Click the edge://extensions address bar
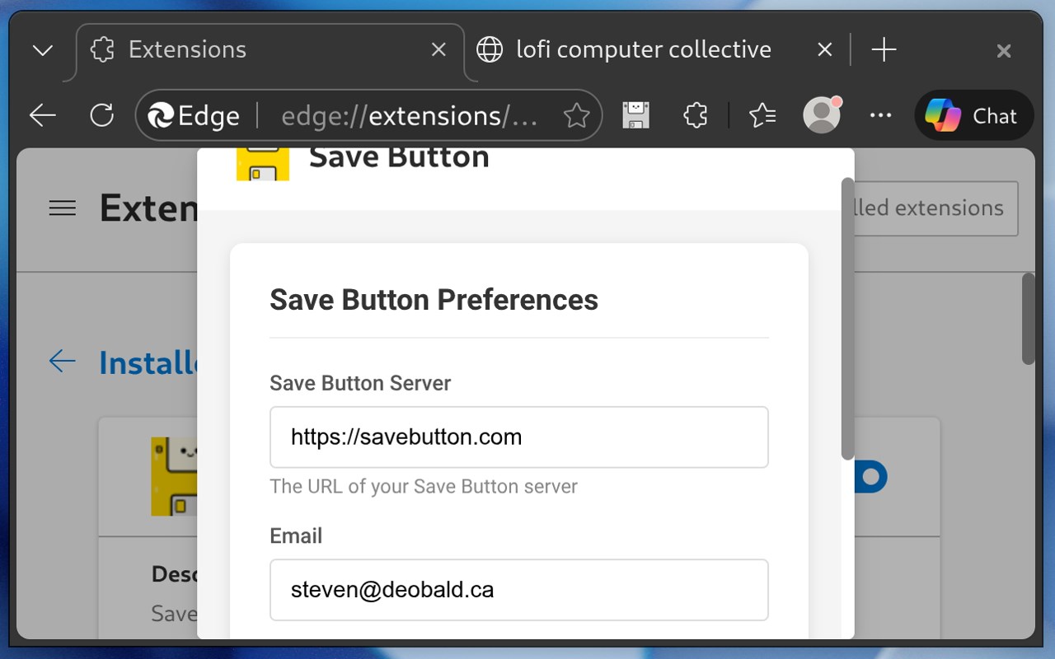The image size is (1055, 659). 410,116
